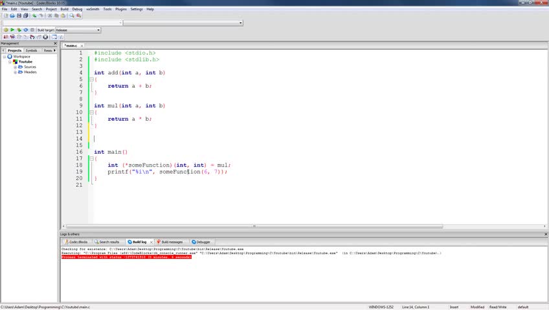Viewport: 549px width, 310px height.
Task: Switch to the Debugger log tab
Action: point(201,242)
